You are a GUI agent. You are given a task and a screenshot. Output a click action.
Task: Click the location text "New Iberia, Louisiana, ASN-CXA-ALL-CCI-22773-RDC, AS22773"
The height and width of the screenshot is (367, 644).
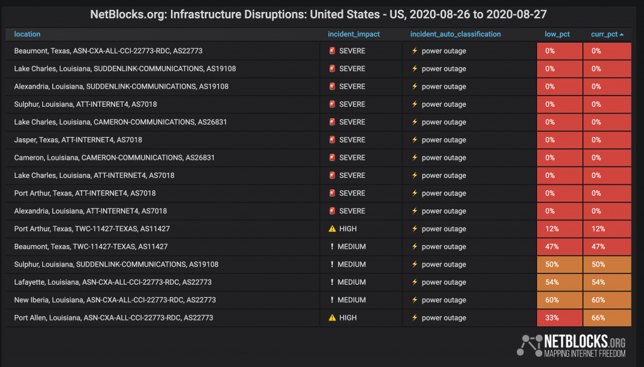(x=114, y=300)
